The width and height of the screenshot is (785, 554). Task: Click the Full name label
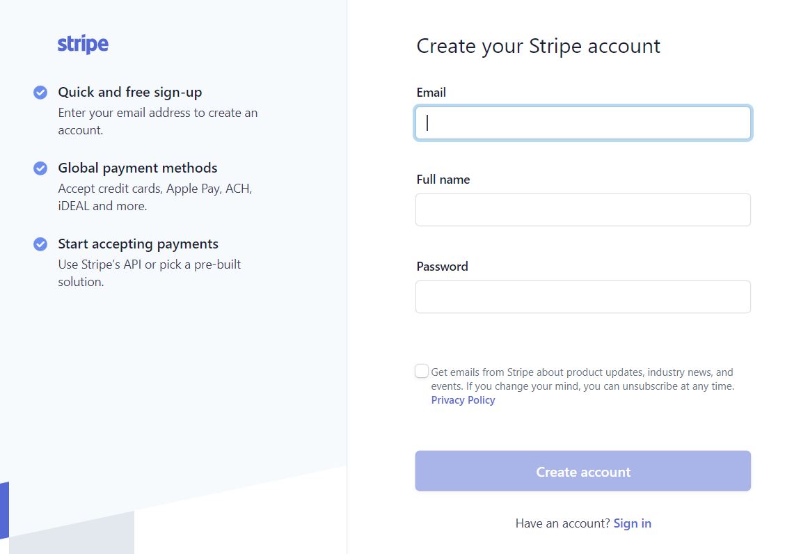[443, 180]
